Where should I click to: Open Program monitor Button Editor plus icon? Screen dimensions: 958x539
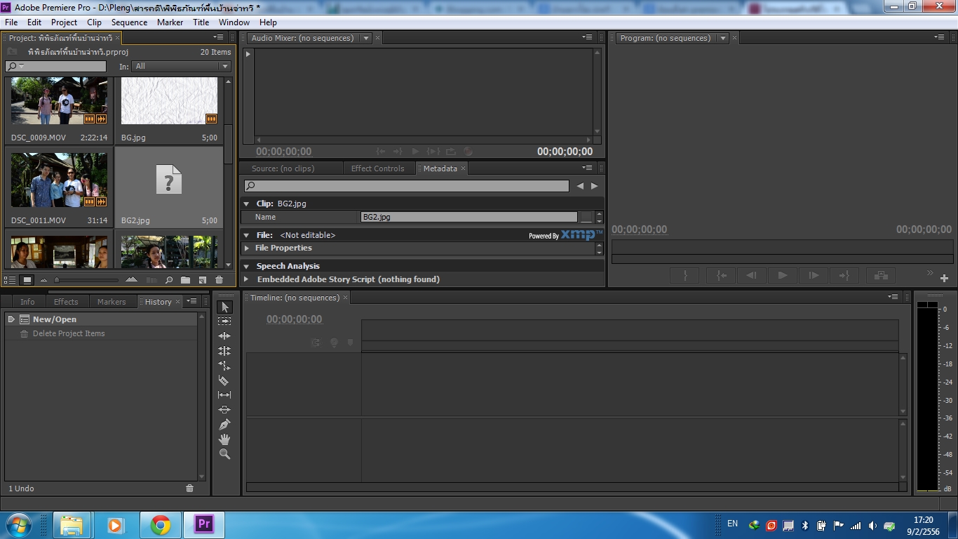(944, 279)
